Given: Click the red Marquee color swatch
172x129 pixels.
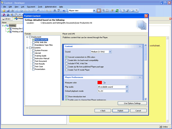Looking at the screenshot, I should [100, 83].
